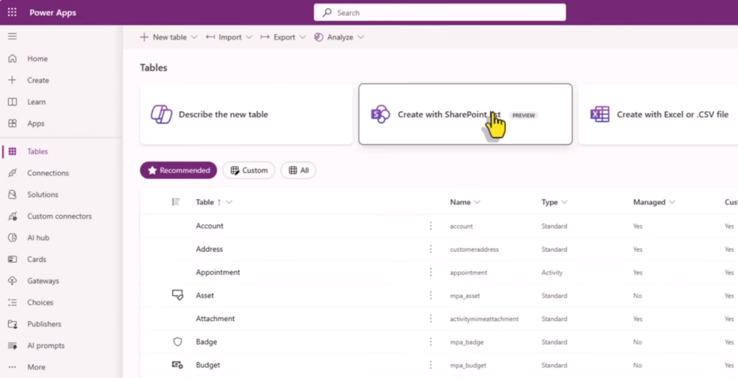
Task: Select the All filter pill
Action: [298, 170]
